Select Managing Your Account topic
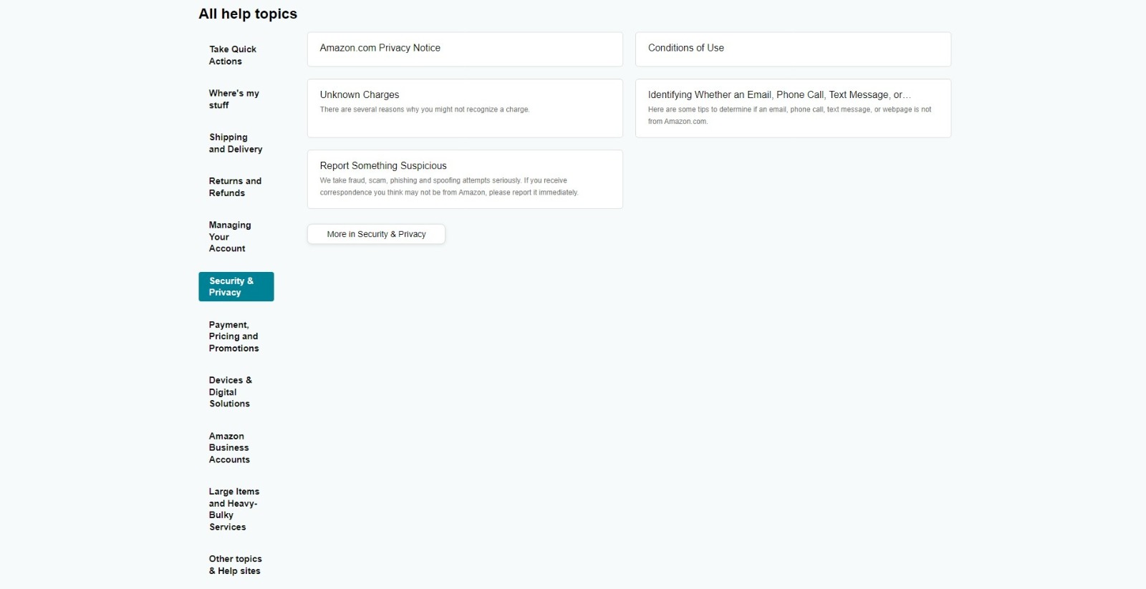Image resolution: width=1146 pixels, height=589 pixels. click(230, 236)
